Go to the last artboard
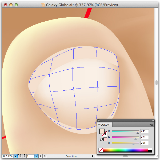 pos(45,156)
